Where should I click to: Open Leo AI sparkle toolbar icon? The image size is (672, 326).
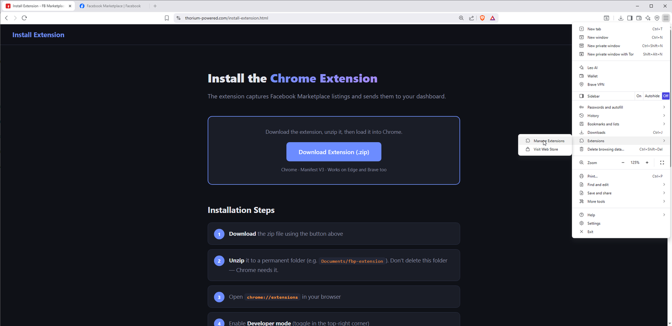[648, 18]
